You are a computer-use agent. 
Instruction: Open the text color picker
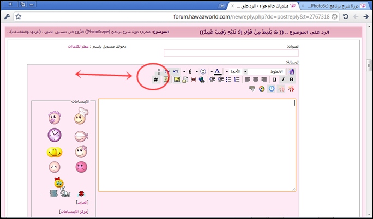tap(216, 71)
